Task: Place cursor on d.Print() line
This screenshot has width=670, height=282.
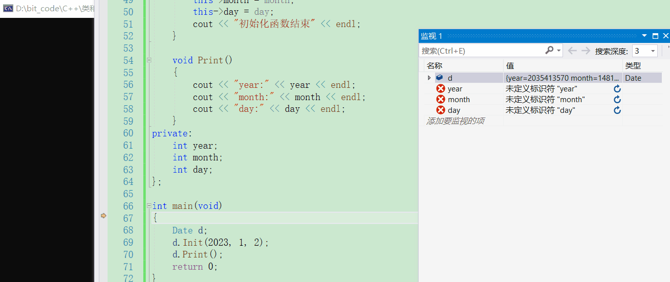Action: coord(198,254)
